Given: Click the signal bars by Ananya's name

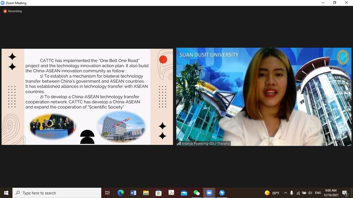Looking at the screenshot, I should click(179, 143).
